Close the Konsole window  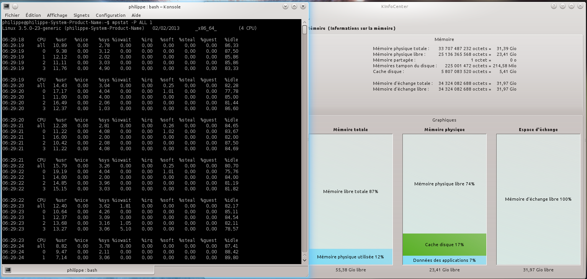pyautogui.click(x=303, y=6)
